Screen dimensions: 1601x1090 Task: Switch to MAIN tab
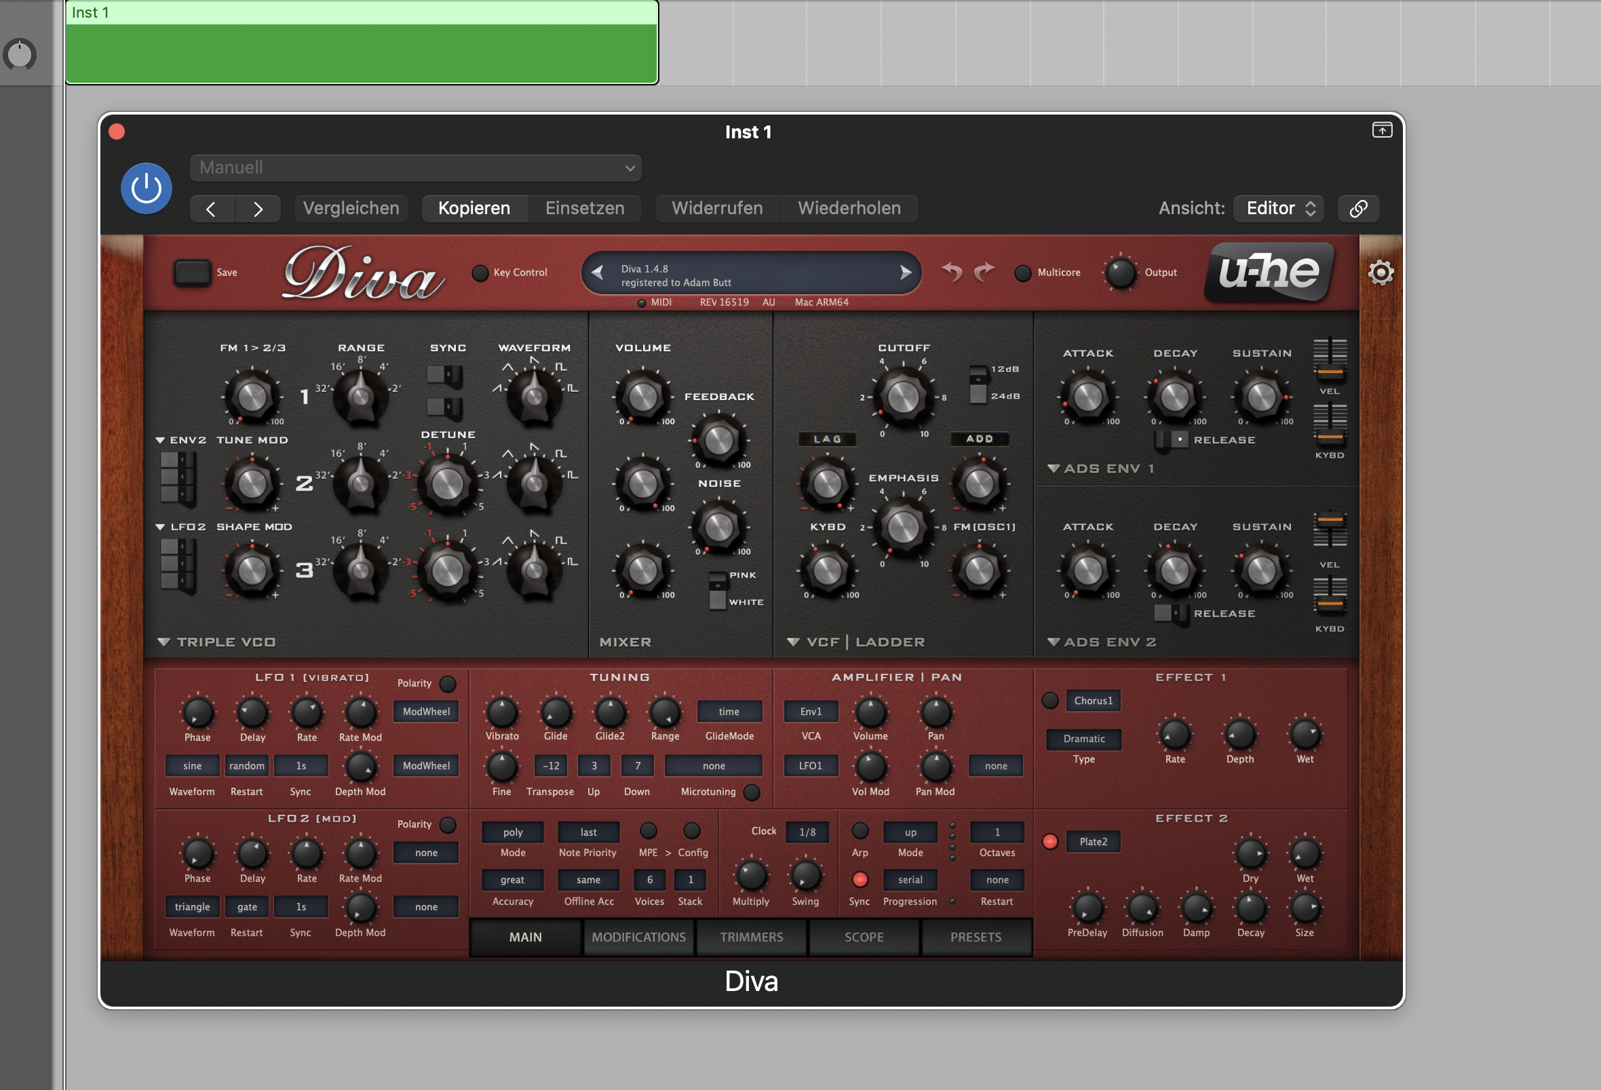[526, 937]
